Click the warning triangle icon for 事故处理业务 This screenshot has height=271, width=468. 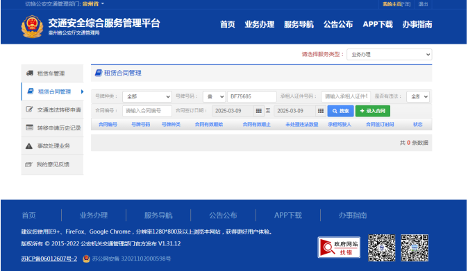point(29,146)
